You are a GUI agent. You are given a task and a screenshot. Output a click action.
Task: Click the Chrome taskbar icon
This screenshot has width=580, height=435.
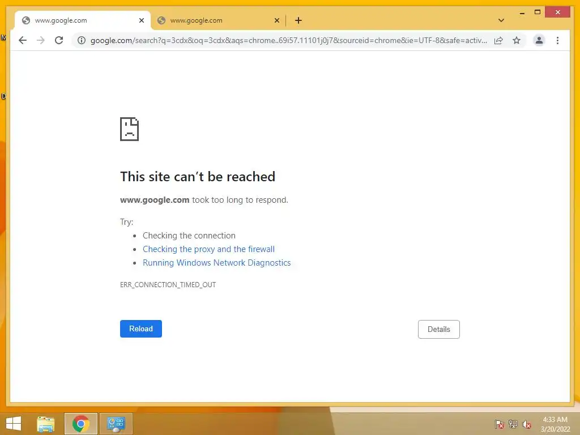point(81,424)
